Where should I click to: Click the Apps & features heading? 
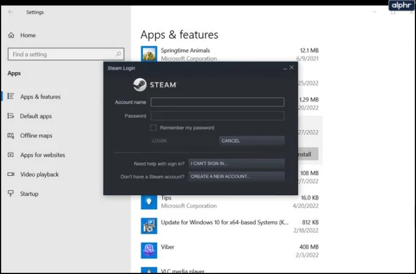179,35
